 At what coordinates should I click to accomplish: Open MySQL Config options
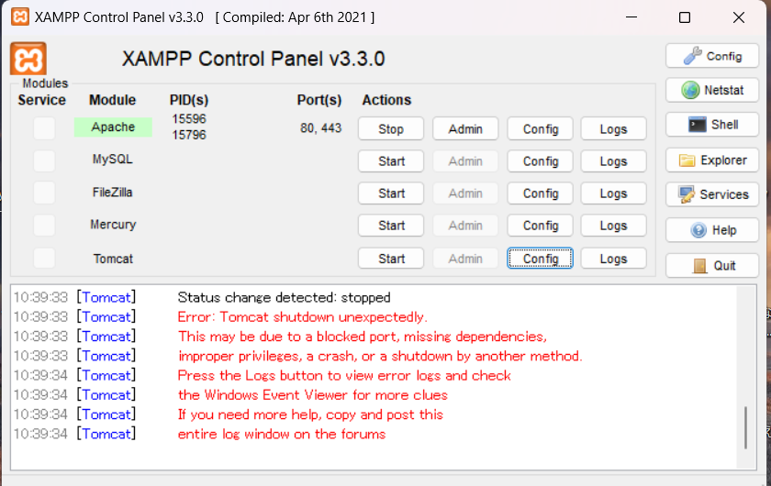(540, 161)
